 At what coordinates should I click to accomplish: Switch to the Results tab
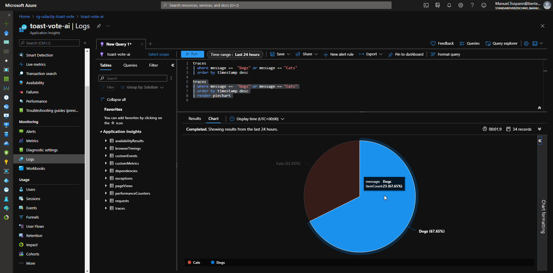tap(195, 118)
